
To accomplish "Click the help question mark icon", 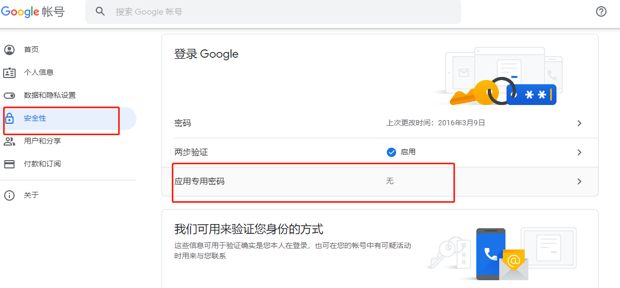I will click(601, 11).
